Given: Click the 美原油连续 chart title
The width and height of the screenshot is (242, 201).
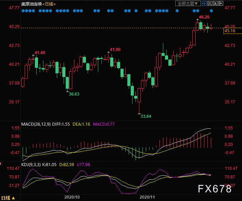Looking at the screenshot, I should tap(33, 4).
